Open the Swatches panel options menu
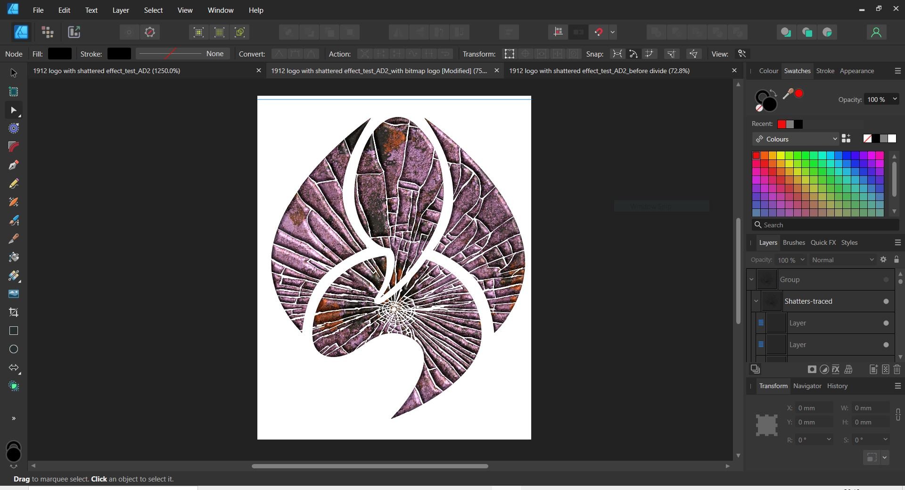Screen dimensions: 905x490 coord(897,71)
